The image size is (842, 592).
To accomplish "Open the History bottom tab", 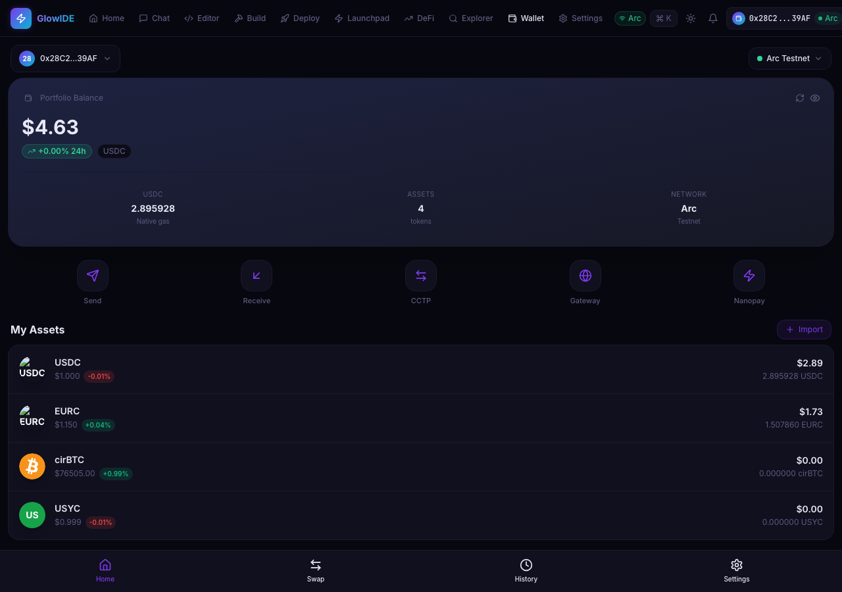I will tap(526, 570).
